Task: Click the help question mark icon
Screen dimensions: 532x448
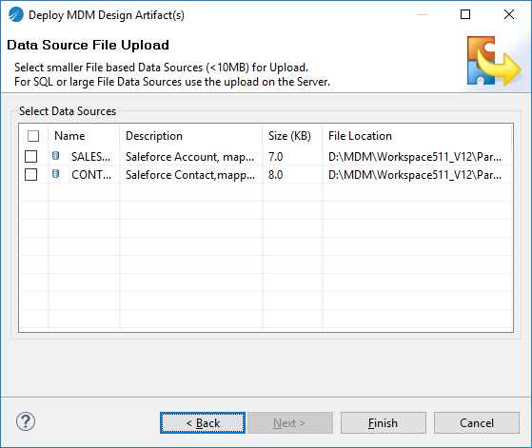Action: [x=26, y=422]
